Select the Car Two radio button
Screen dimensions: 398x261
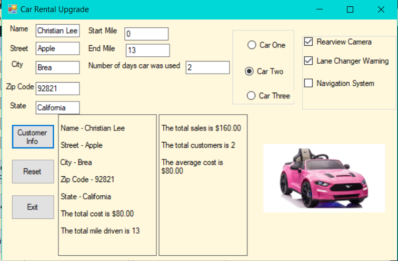coord(249,71)
